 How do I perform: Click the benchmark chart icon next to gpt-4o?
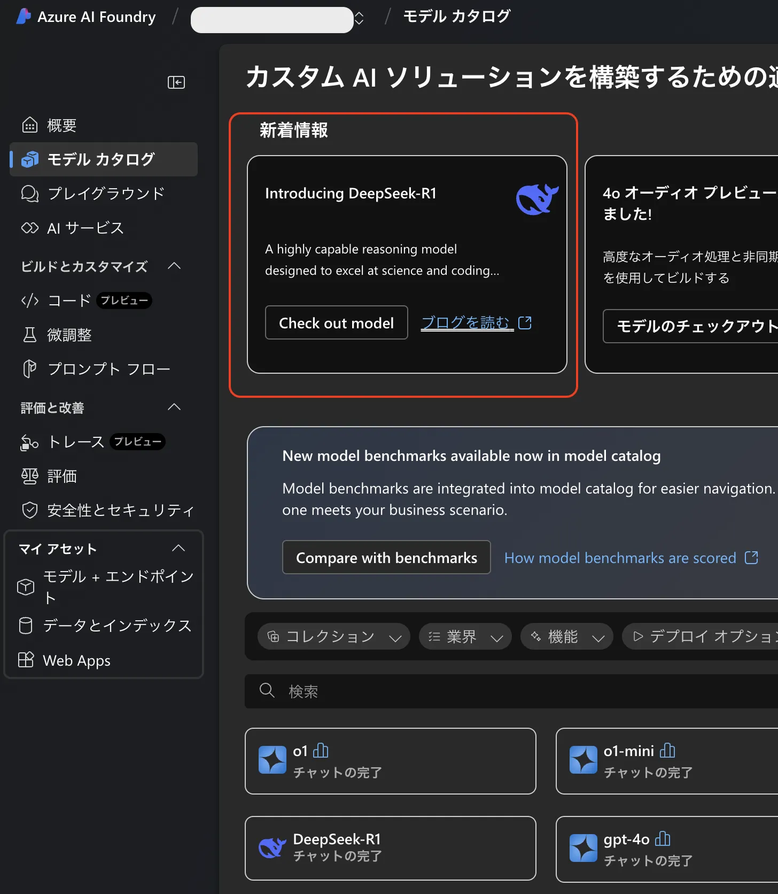point(663,839)
